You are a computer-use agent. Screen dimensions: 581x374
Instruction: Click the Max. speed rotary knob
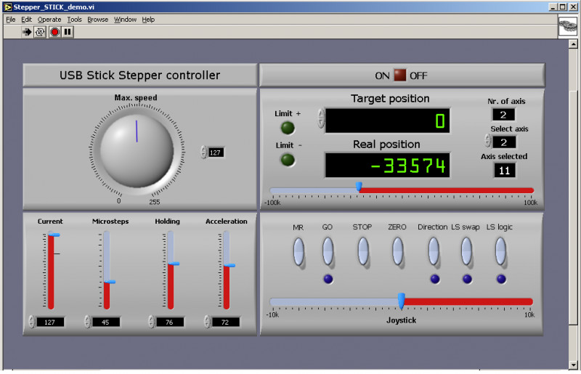pos(137,150)
